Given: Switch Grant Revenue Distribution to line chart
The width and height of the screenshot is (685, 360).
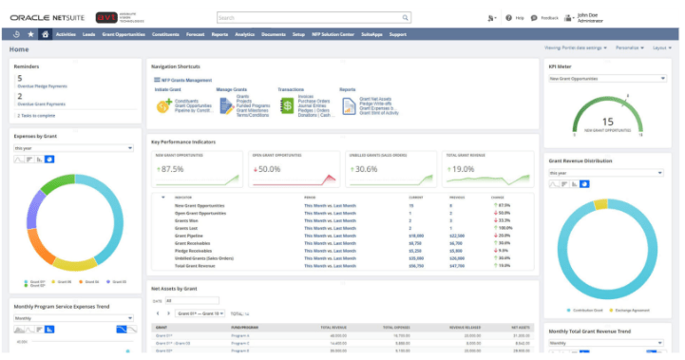Looking at the screenshot, I should [554, 184].
